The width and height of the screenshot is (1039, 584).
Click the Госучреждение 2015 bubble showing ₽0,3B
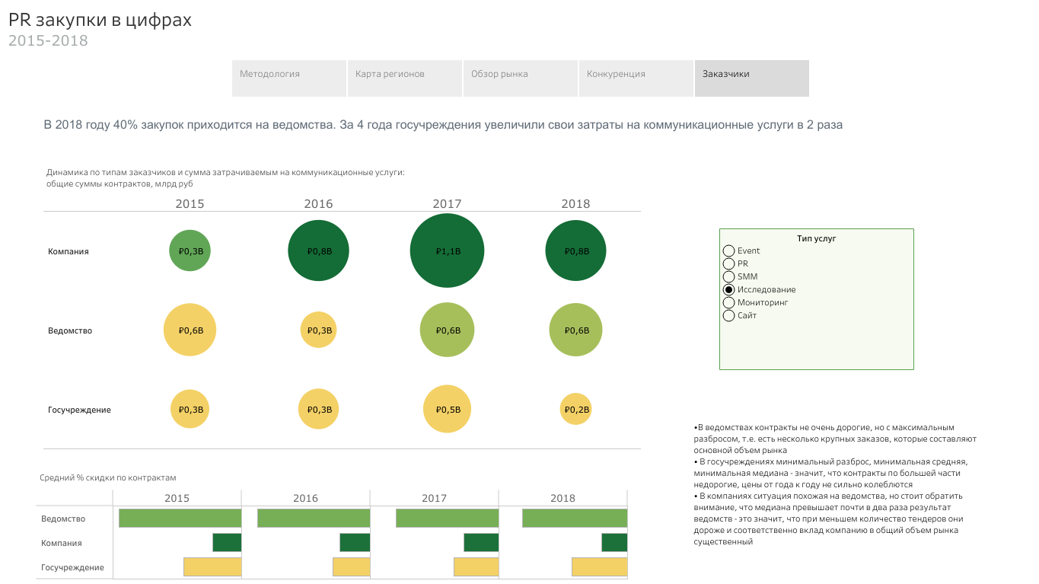point(190,409)
